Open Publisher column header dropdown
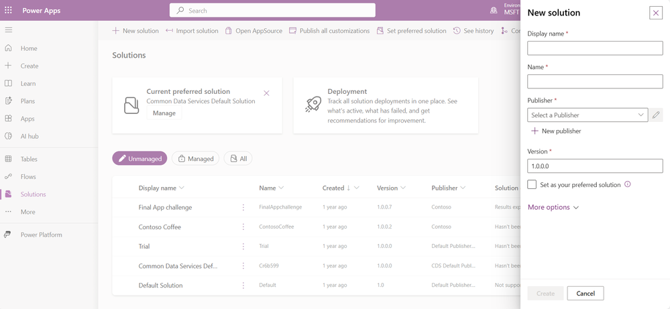The height and width of the screenshot is (309, 670). tap(463, 188)
